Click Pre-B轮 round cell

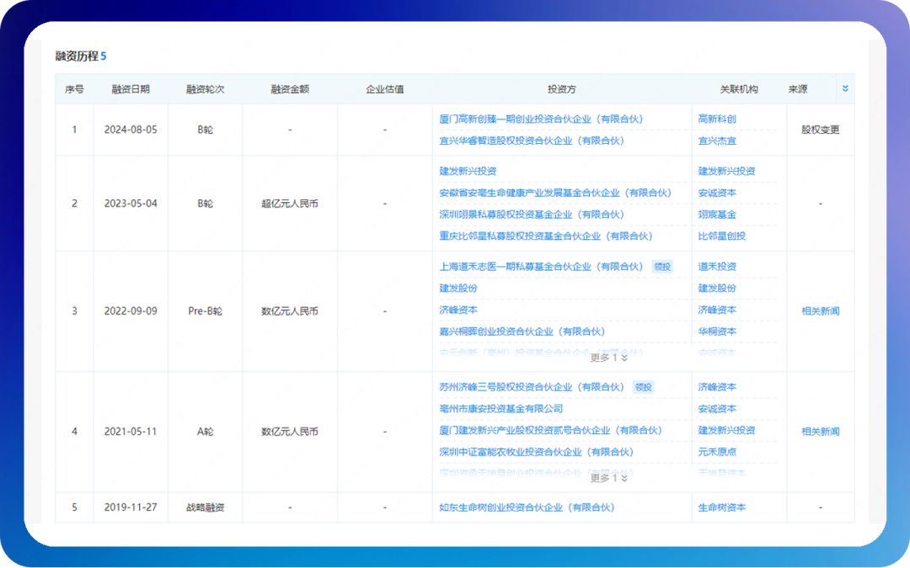coord(205,311)
